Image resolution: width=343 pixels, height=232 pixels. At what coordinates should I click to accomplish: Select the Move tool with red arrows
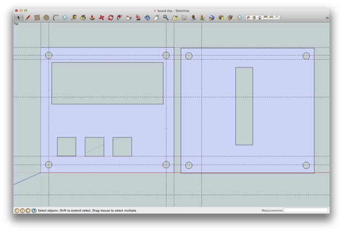101,18
